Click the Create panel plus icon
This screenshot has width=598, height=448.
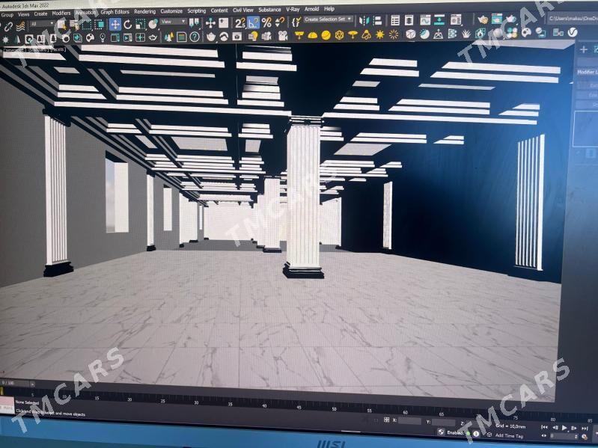click(584, 49)
